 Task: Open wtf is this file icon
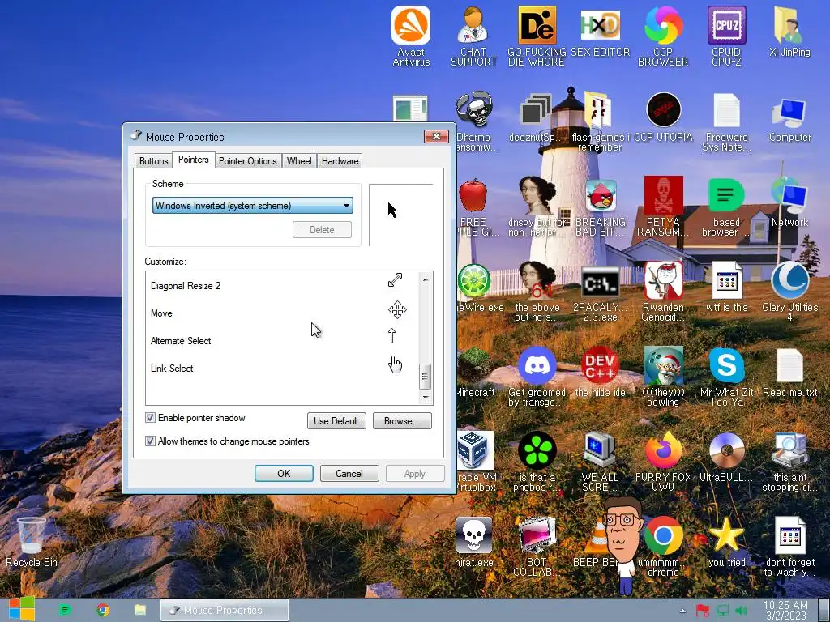726,288
